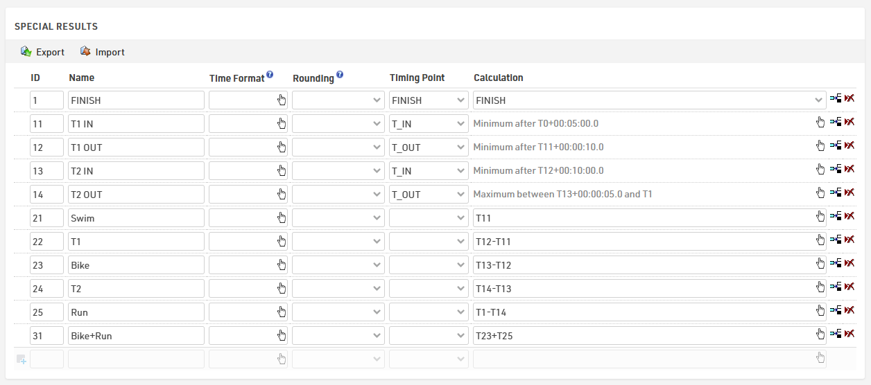Open Rounding help question mark icon
This screenshot has height=385, width=871.
click(x=340, y=75)
